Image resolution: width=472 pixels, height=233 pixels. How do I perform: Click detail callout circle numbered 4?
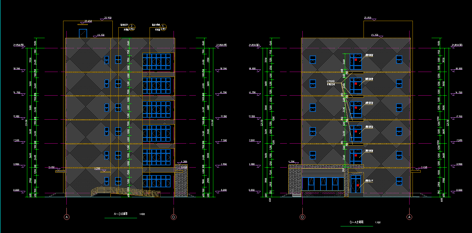point(164,26)
